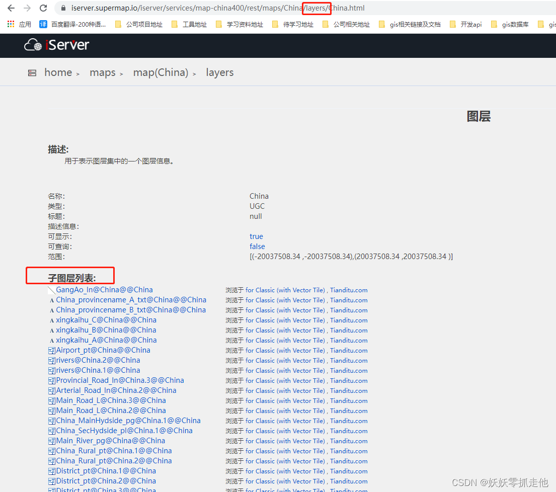The image size is (556, 492).
Task: Click the layers breadcrumb
Action: click(220, 72)
